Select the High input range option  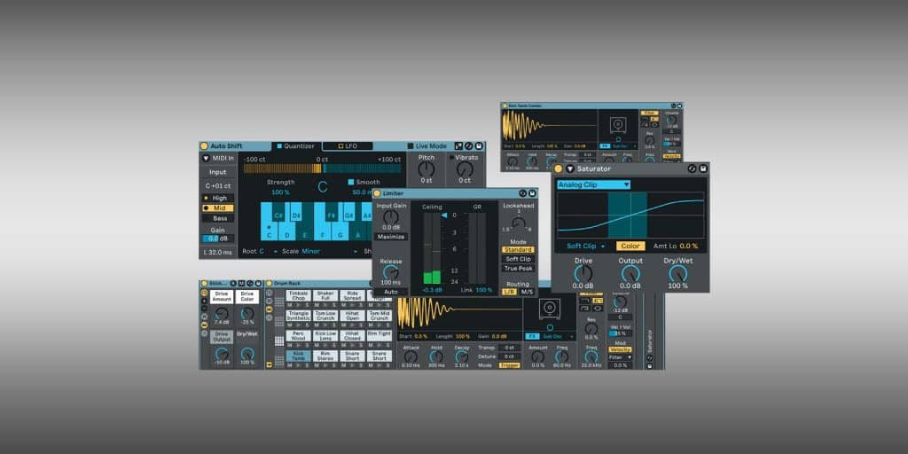(218, 198)
